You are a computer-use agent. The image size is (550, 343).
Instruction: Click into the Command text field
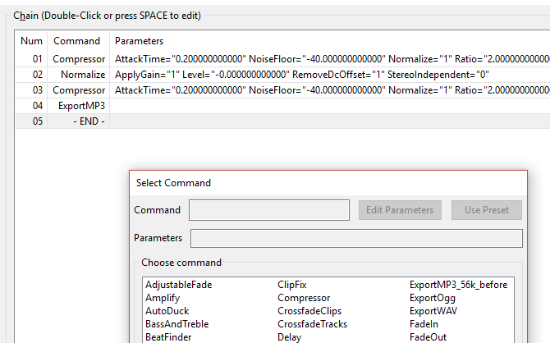pos(268,210)
